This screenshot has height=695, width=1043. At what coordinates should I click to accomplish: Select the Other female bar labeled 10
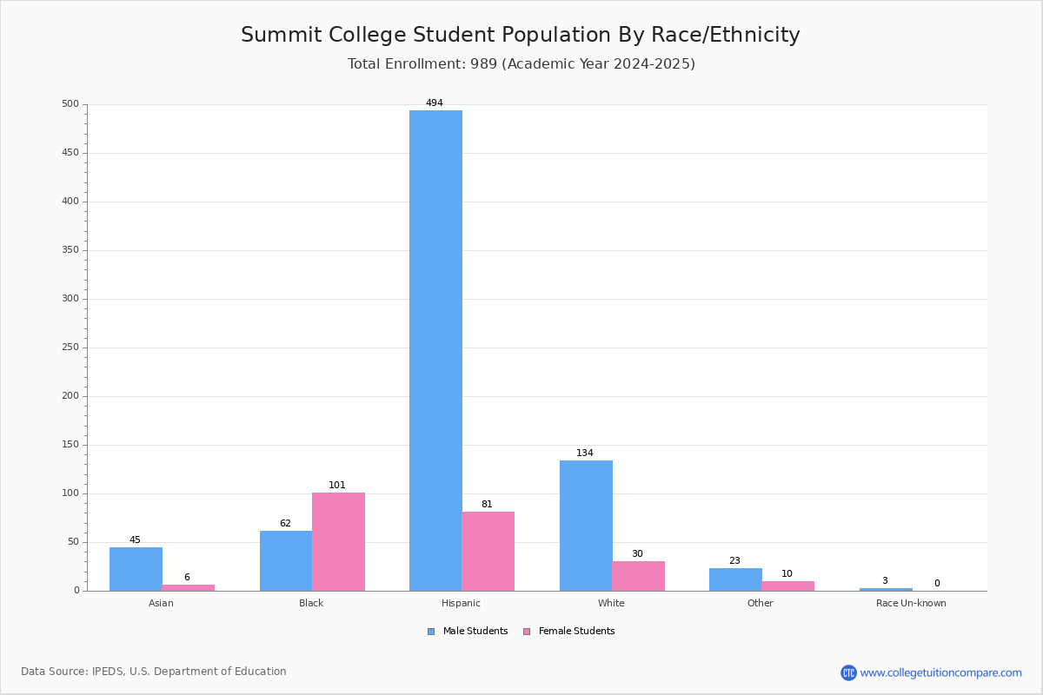(788, 586)
